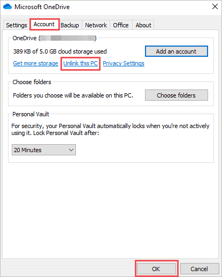The width and height of the screenshot is (222, 277).
Task: Click the Choose folders button
Action: (x=177, y=95)
